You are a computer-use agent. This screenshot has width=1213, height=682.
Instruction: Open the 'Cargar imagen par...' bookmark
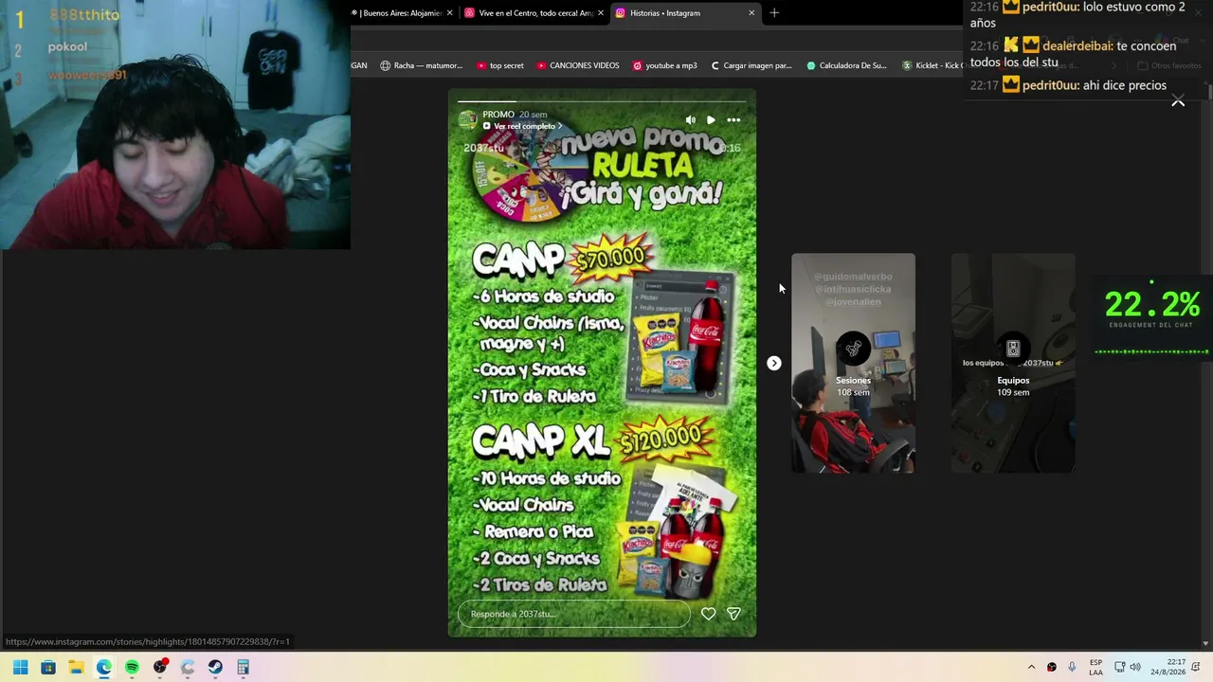click(750, 66)
